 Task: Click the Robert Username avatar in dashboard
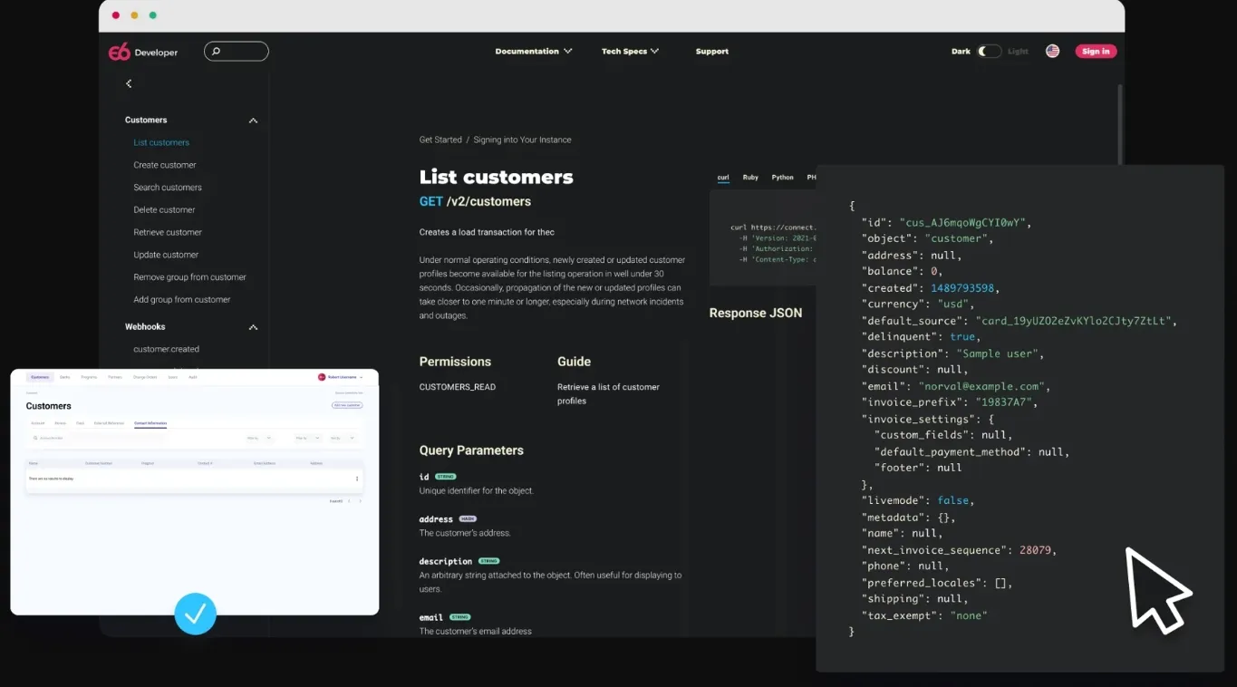click(322, 377)
